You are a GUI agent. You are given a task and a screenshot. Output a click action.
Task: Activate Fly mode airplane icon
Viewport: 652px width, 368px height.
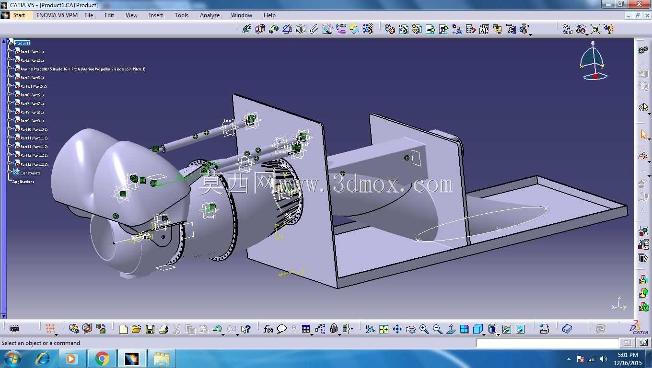point(370,329)
